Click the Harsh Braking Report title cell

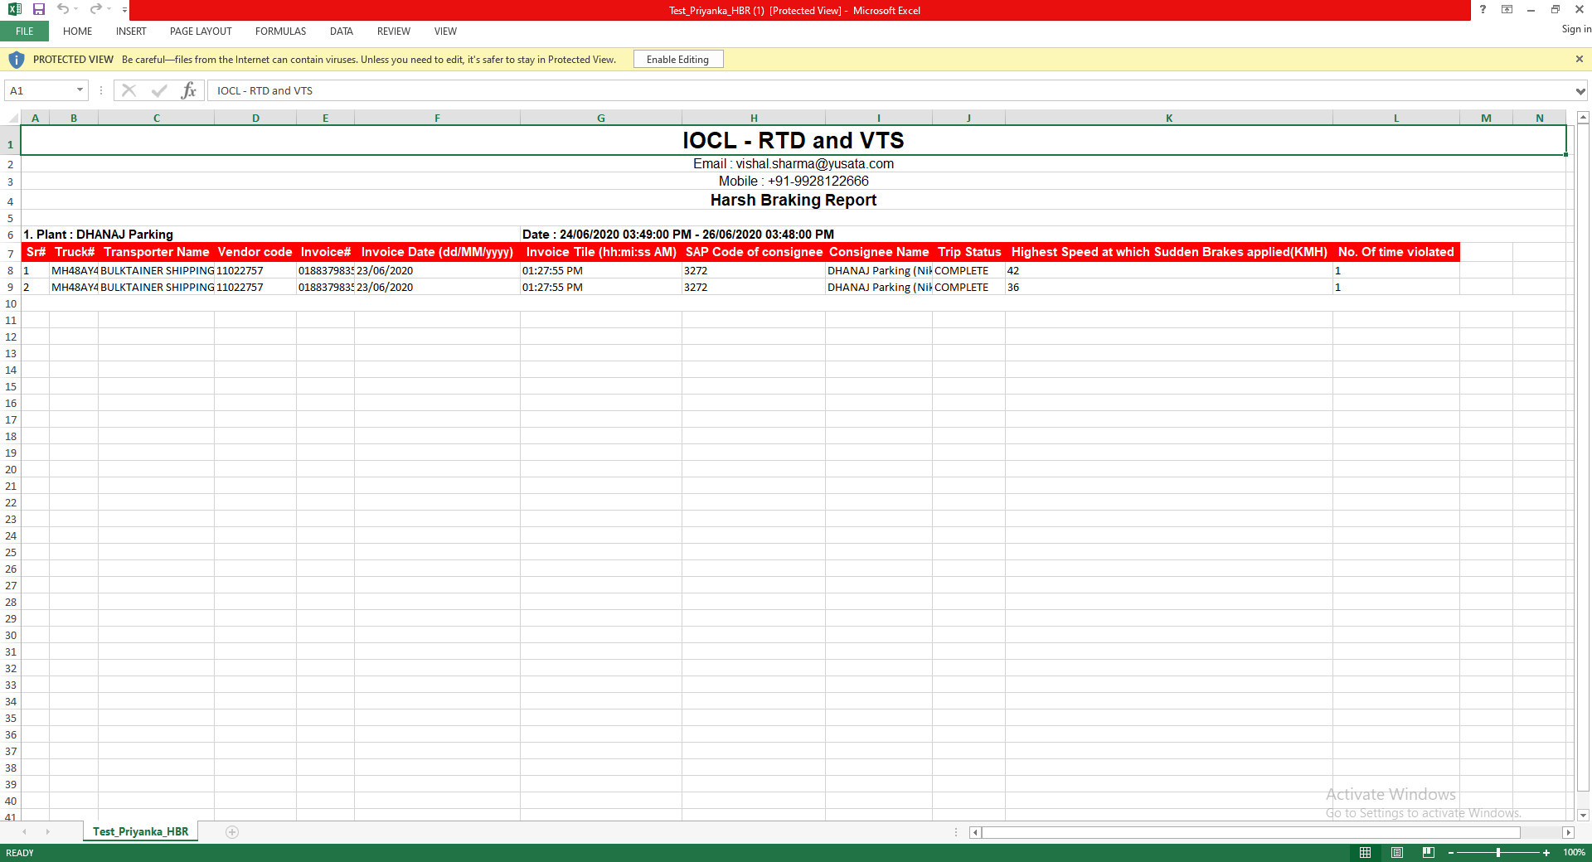pos(794,200)
